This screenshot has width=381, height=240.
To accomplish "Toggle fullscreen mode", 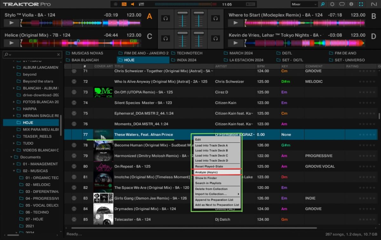I will pos(361,4).
